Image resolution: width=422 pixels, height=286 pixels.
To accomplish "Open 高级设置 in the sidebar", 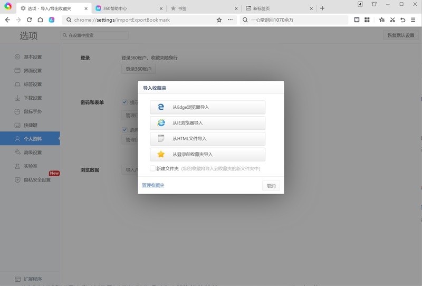I will tap(30, 152).
